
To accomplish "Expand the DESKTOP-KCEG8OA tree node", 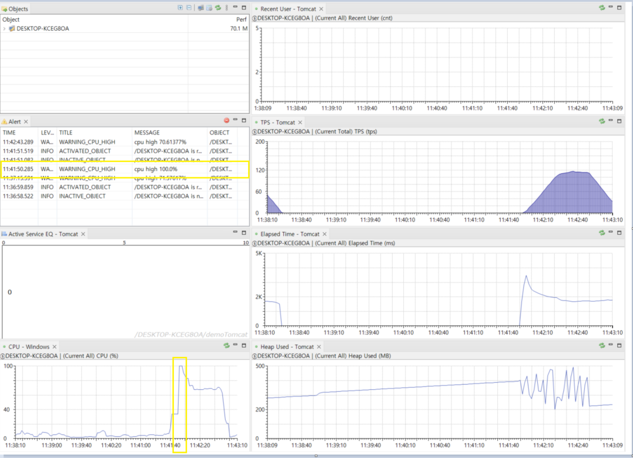I will click(x=5, y=29).
